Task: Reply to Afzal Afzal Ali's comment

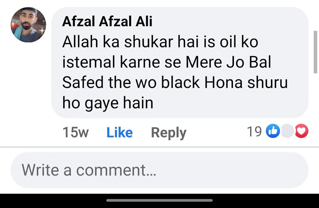Action: (x=169, y=133)
